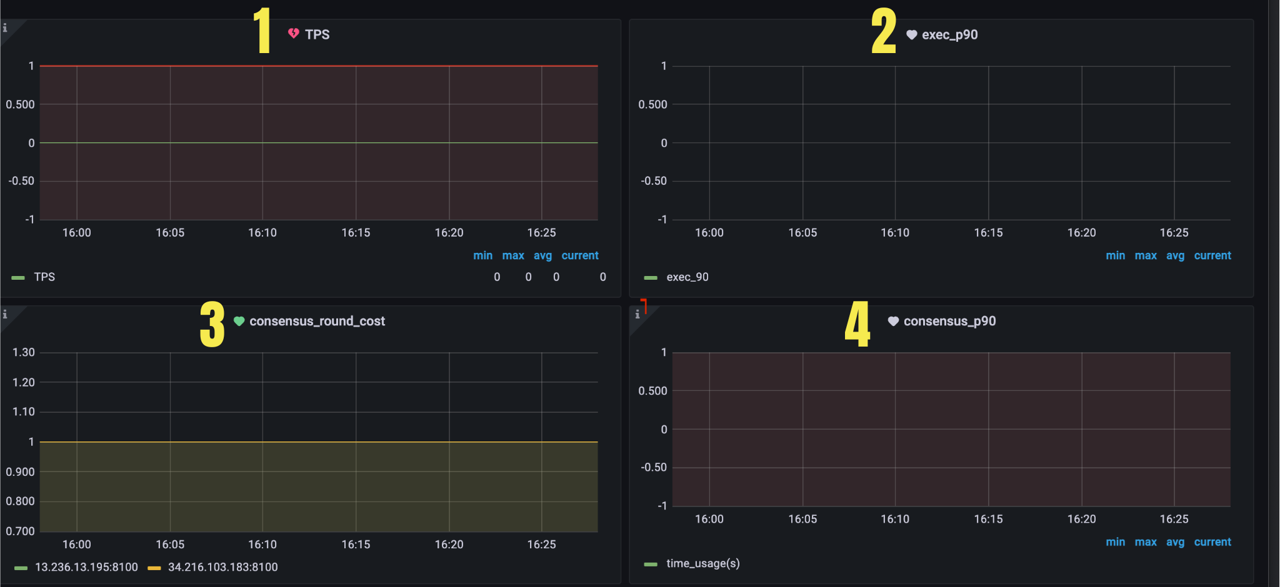Open the info icon on consensus_p90 panel corner
1280x587 pixels.
point(637,314)
